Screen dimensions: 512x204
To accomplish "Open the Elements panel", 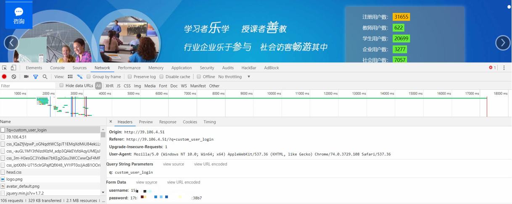I will point(34,68).
